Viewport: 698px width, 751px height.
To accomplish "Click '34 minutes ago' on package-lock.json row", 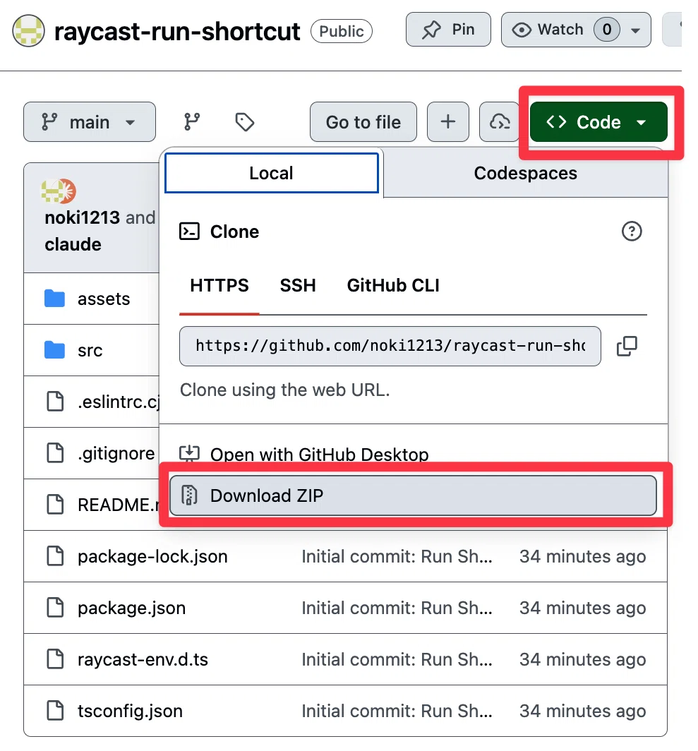I will tap(582, 556).
